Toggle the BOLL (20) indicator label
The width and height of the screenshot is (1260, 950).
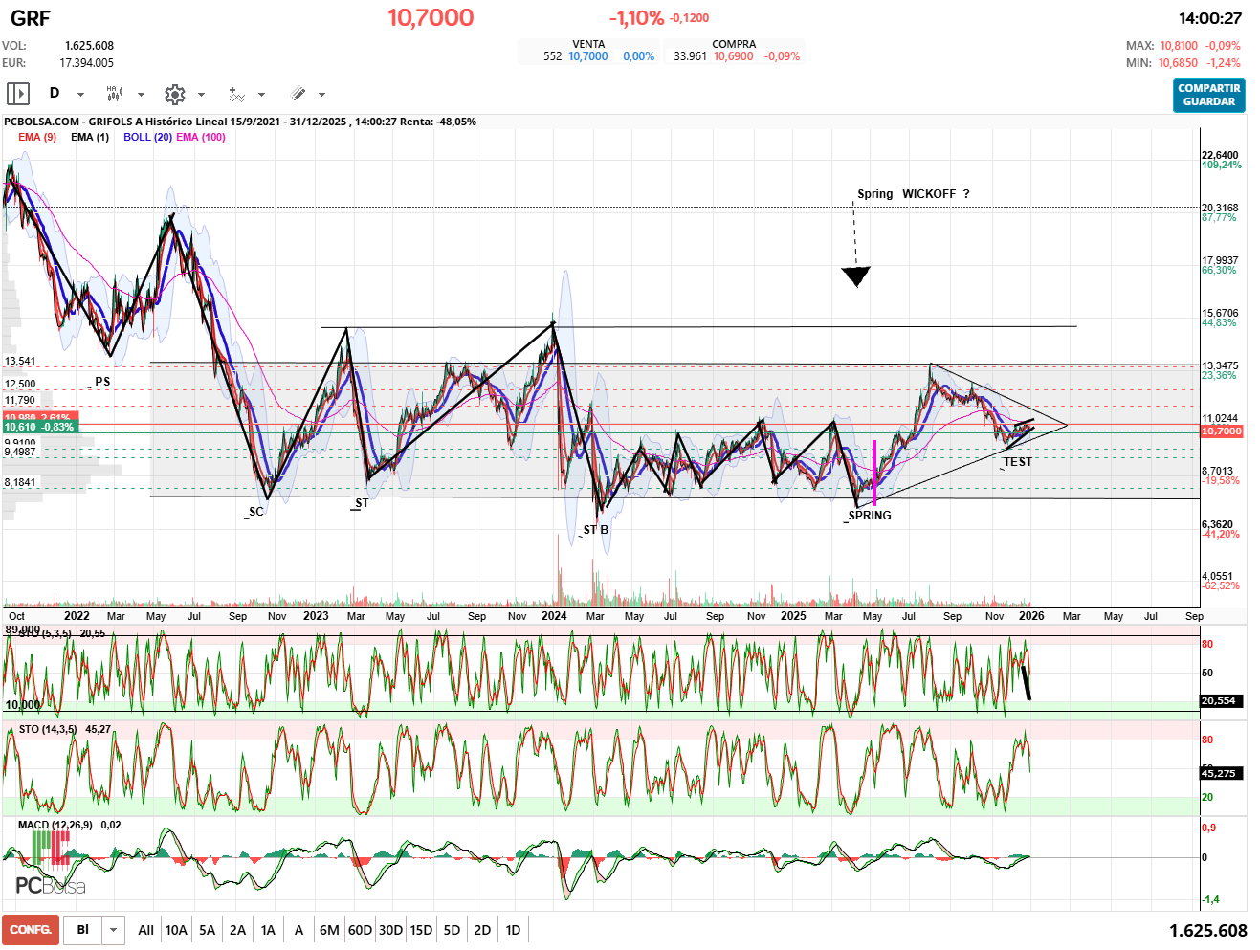tap(147, 137)
